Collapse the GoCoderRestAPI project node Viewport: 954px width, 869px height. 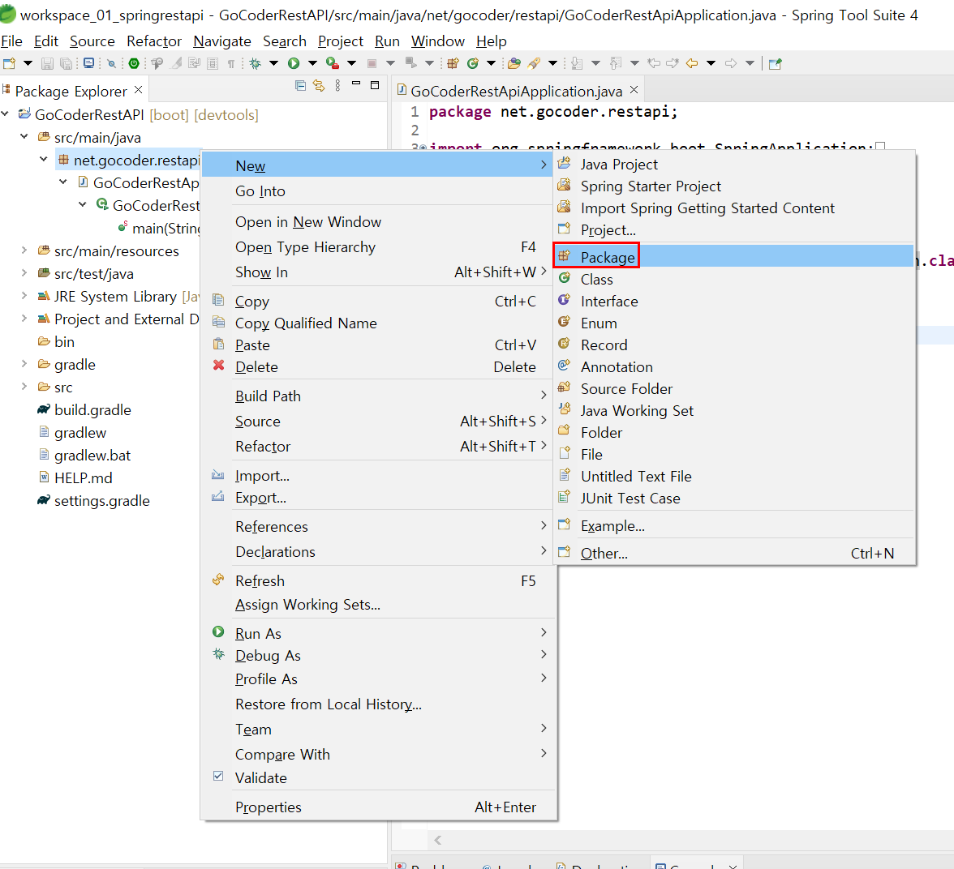point(6,114)
